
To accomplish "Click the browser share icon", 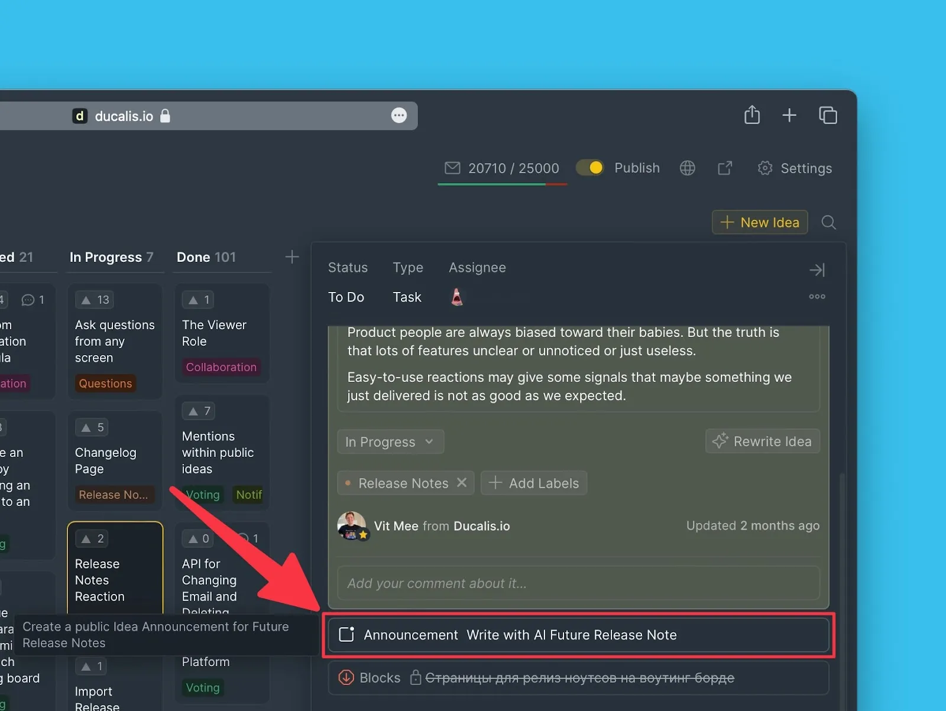I will pos(751,115).
